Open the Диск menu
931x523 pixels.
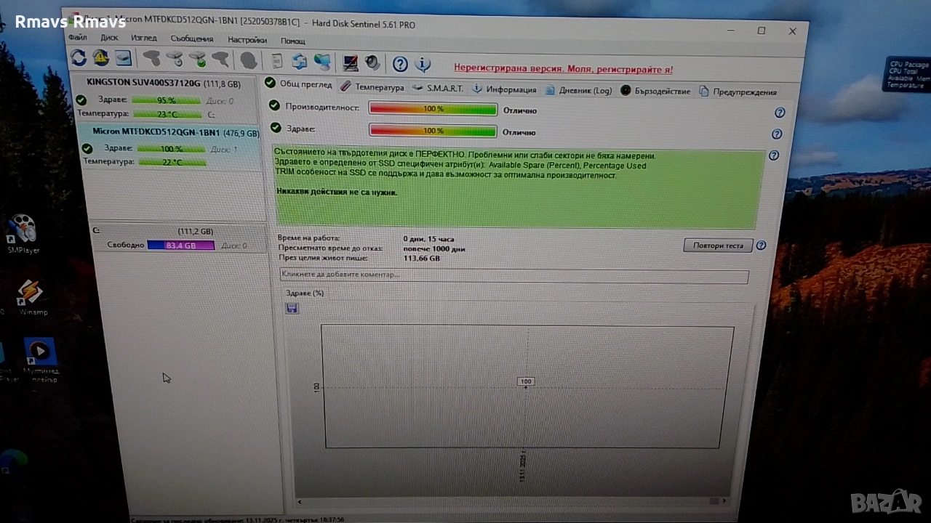(109, 38)
